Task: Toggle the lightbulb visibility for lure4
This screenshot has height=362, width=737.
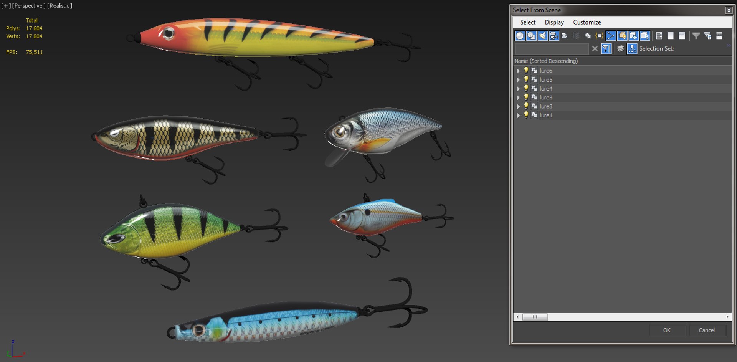Action: coord(526,88)
